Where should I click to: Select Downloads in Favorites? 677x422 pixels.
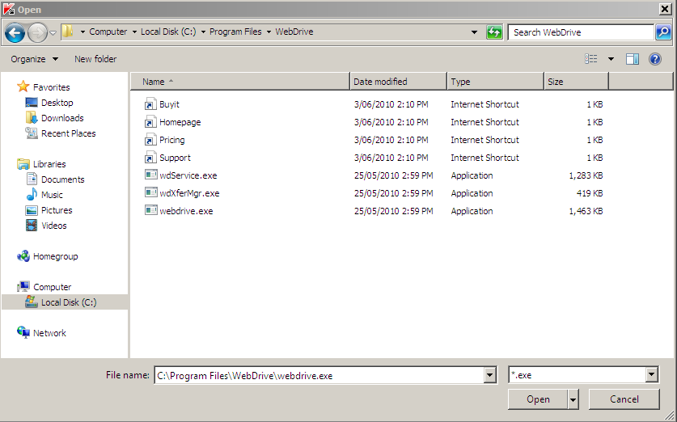click(x=62, y=118)
